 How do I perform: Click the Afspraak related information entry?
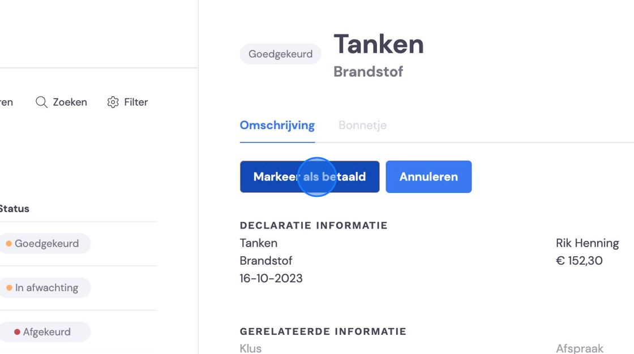[x=580, y=348]
